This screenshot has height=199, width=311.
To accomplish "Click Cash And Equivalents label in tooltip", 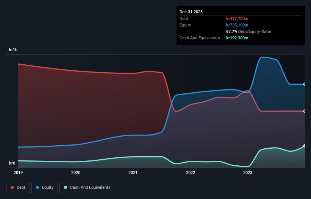I will (x=200, y=38).
